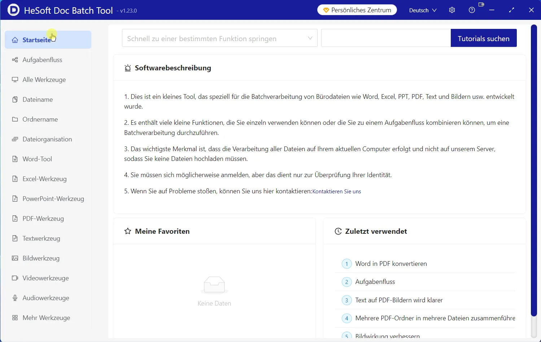541x342 pixels.
Task: Click the PowerPoint-Werkzeug icon
Action: click(x=15, y=199)
